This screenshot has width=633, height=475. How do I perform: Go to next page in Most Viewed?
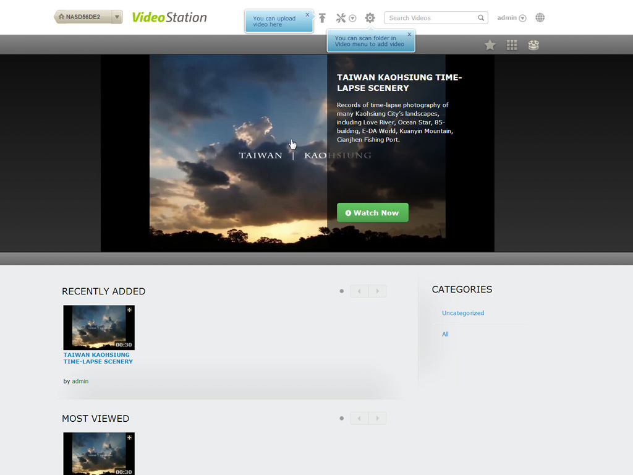[378, 418]
